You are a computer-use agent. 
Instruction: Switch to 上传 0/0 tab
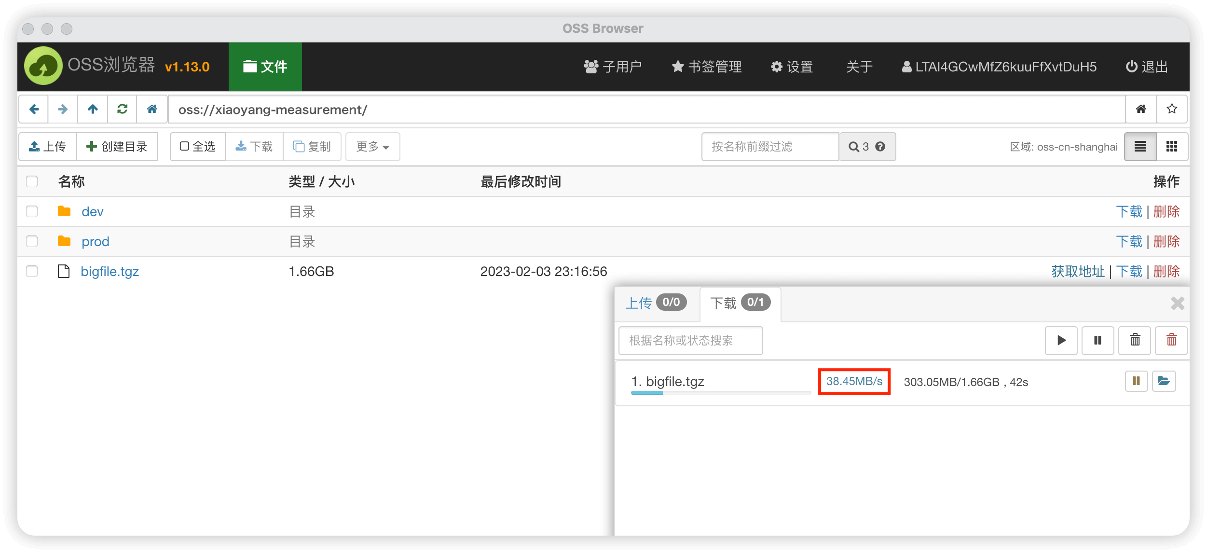click(x=657, y=303)
